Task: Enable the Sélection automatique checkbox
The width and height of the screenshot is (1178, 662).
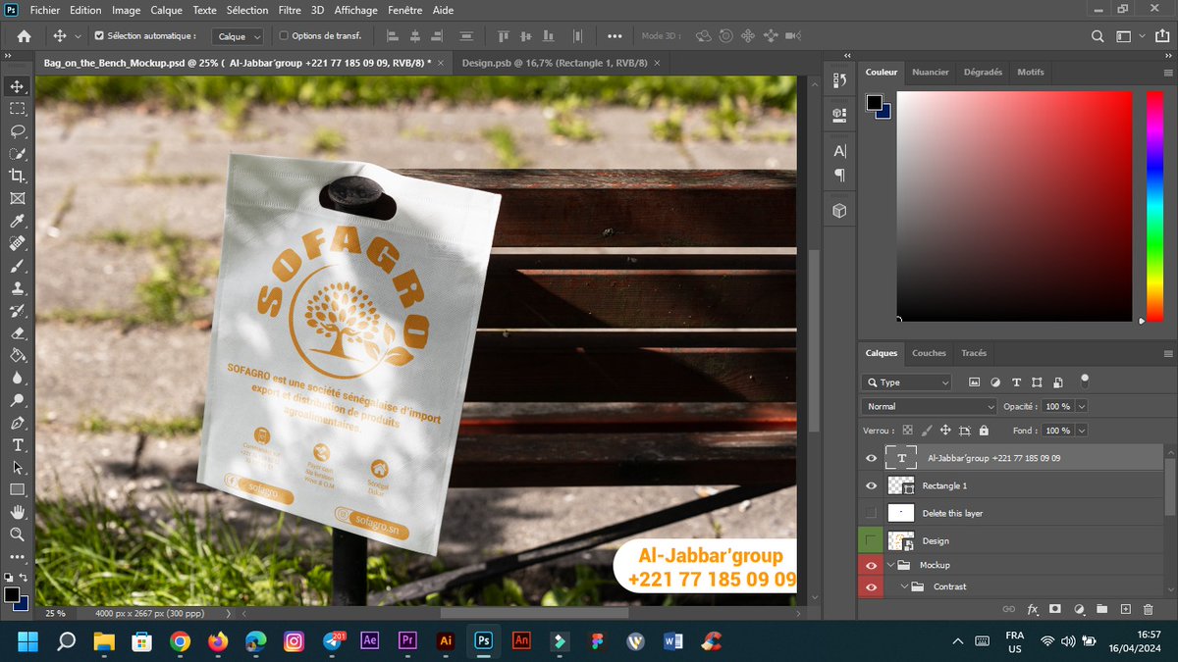Action: 99,36
